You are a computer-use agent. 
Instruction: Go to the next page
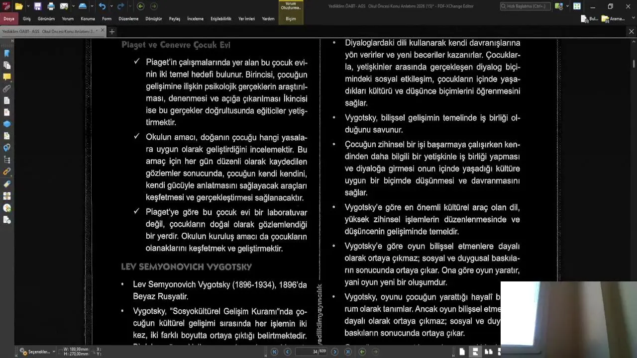coord(335,352)
